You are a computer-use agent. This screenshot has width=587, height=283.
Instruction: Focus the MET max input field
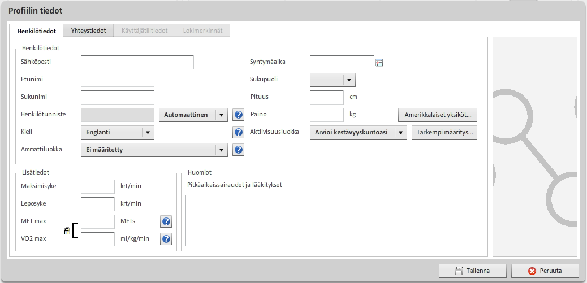pyautogui.click(x=98, y=221)
